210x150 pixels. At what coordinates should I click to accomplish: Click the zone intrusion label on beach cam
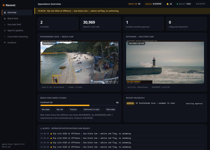click(x=49, y=43)
